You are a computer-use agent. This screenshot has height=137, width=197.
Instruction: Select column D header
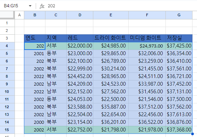(x=80, y=15)
